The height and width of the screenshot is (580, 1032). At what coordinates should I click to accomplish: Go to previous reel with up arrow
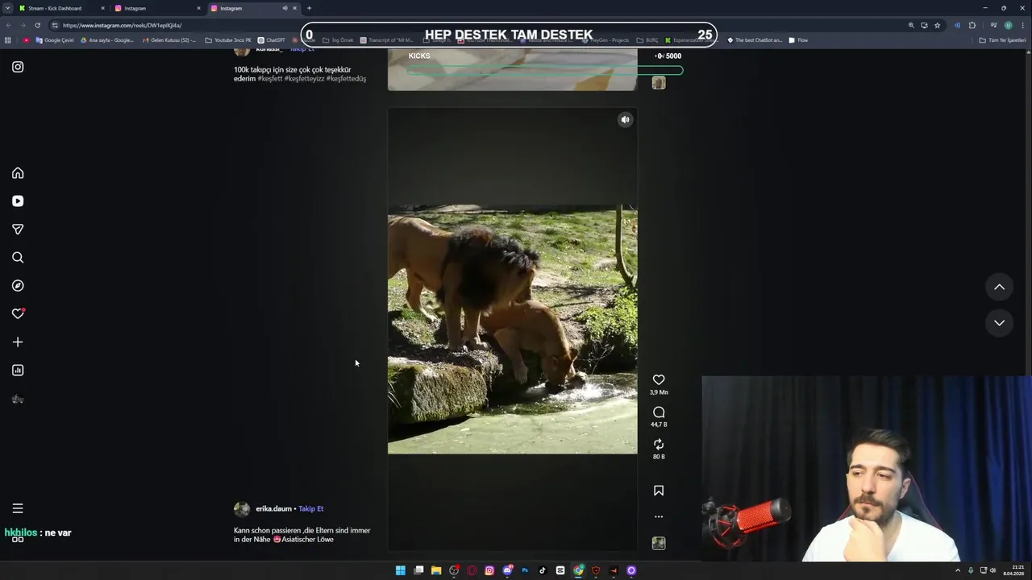[x=999, y=287]
